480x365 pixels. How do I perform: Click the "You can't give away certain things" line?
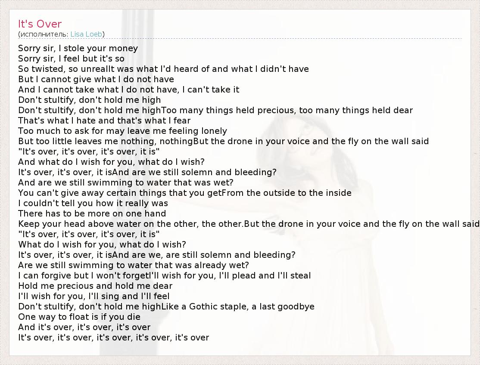click(x=184, y=193)
